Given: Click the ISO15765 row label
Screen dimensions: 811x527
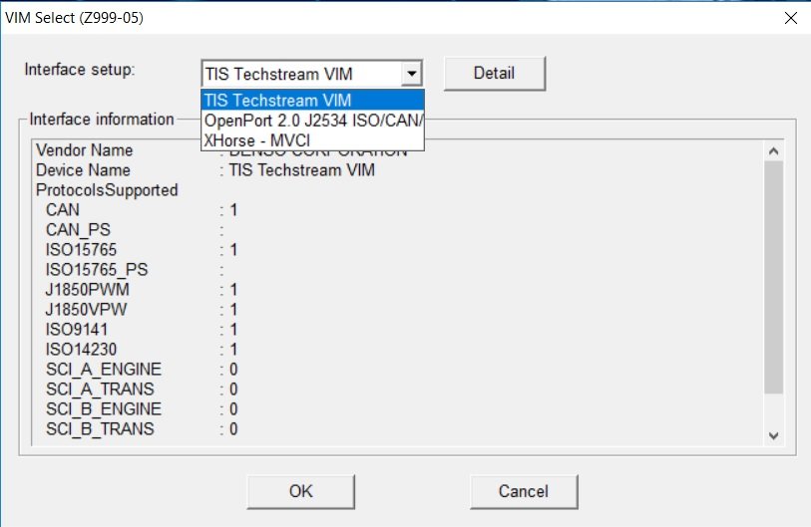Looking at the screenshot, I should click(81, 249).
